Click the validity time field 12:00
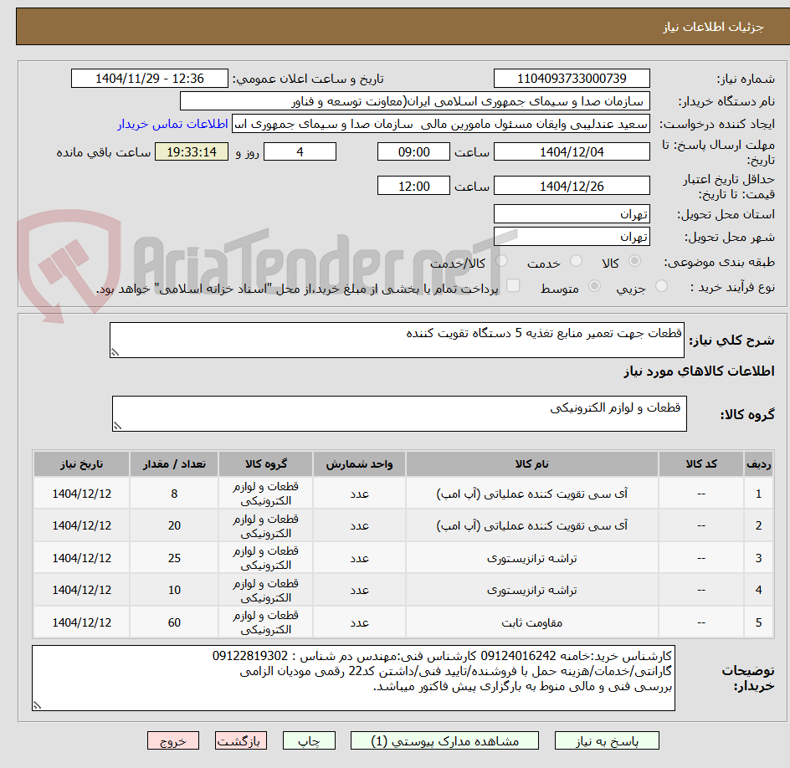Viewport: 790px width, 768px height. click(413, 186)
